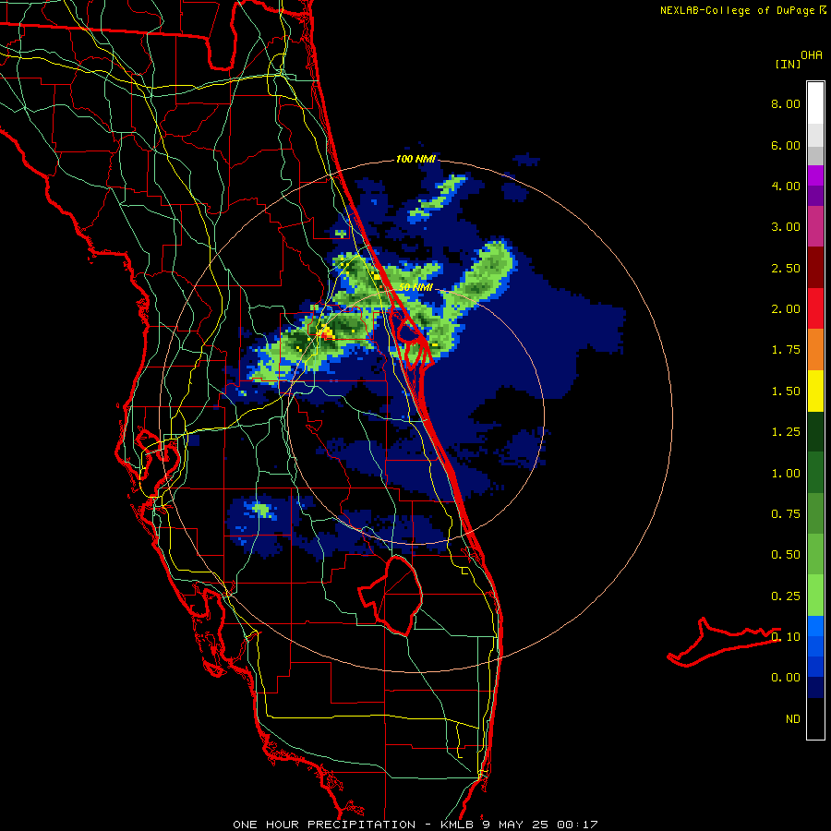Click the 6.00 legend value

point(786,145)
